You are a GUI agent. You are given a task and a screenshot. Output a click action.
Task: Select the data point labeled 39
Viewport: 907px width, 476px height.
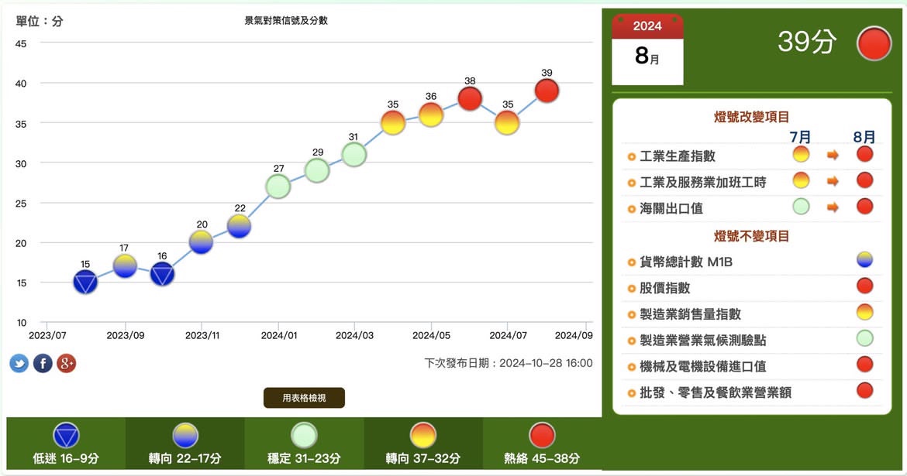[547, 91]
